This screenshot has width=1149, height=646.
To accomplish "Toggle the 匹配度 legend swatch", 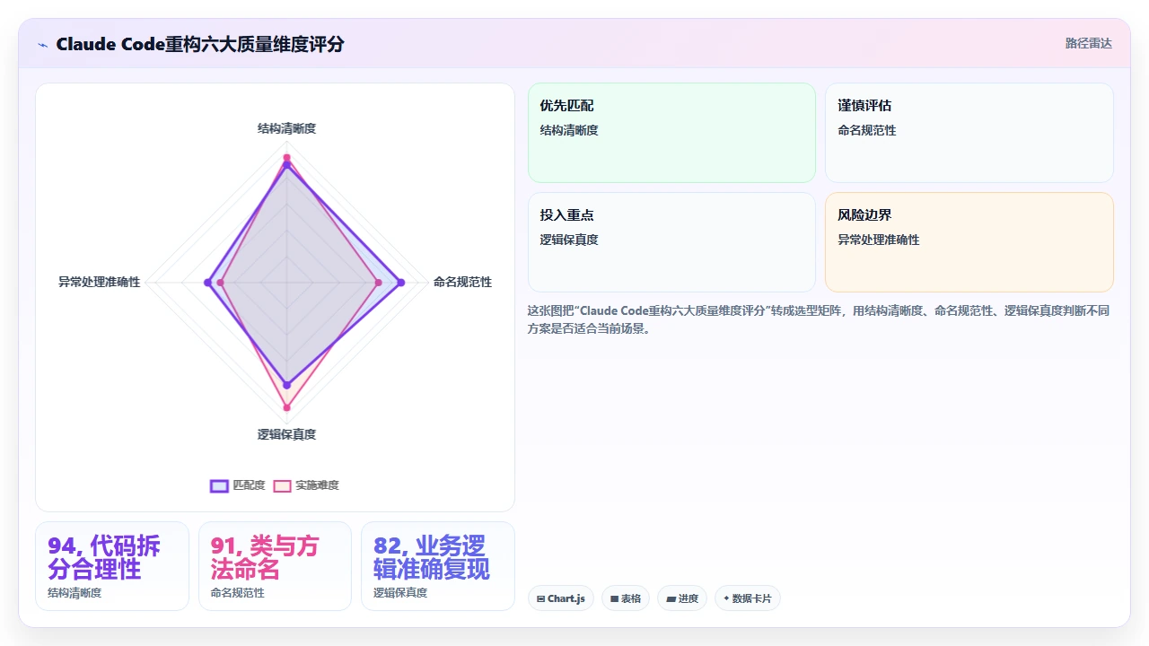I will click(x=219, y=485).
